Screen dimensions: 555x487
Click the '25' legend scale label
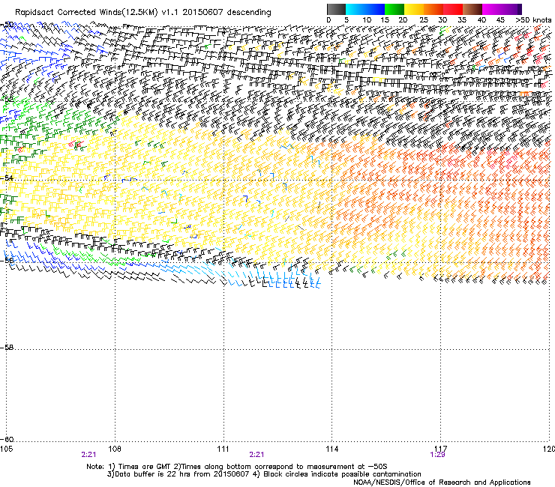[x=423, y=20]
